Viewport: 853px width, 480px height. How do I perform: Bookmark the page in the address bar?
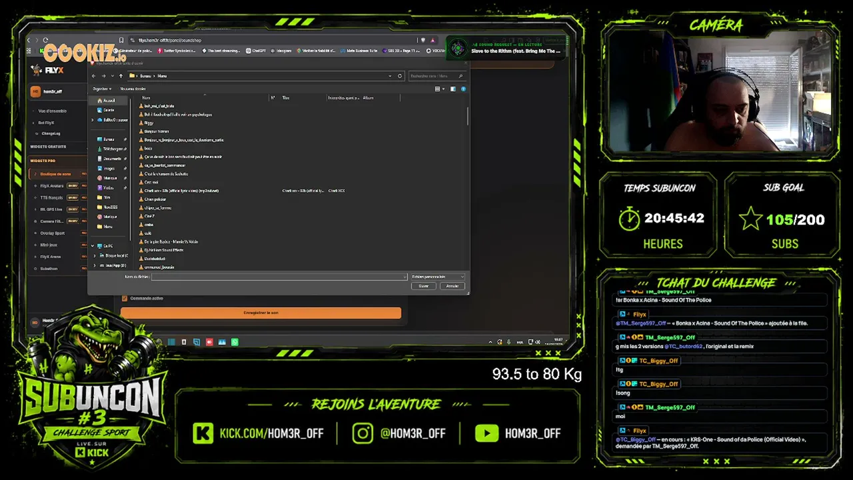click(x=121, y=40)
